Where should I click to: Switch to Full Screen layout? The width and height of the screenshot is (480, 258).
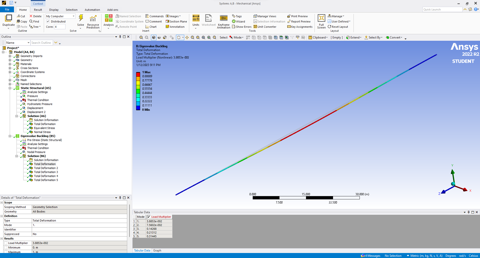(x=321, y=18)
